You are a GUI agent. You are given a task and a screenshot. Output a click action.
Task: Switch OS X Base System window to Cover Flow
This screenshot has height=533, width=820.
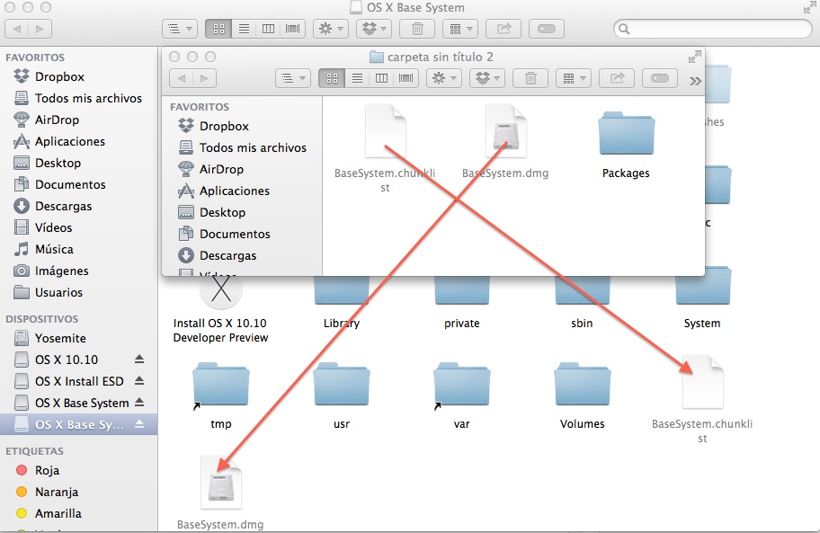click(293, 29)
